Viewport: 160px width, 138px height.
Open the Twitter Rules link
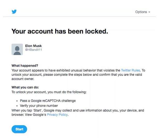(x=130, y=70)
